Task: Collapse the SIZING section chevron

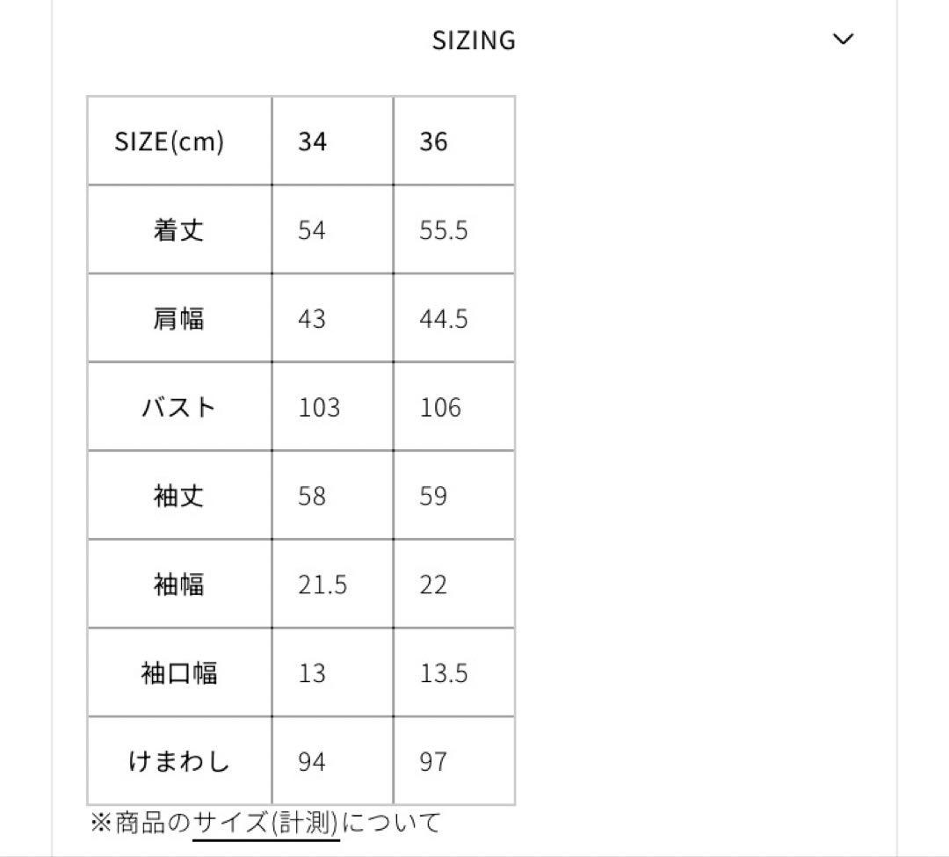Action: tap(843, 40)
